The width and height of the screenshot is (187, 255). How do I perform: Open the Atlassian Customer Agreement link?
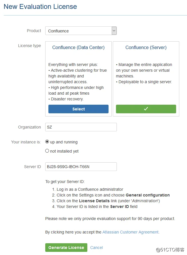coord(130,232)
